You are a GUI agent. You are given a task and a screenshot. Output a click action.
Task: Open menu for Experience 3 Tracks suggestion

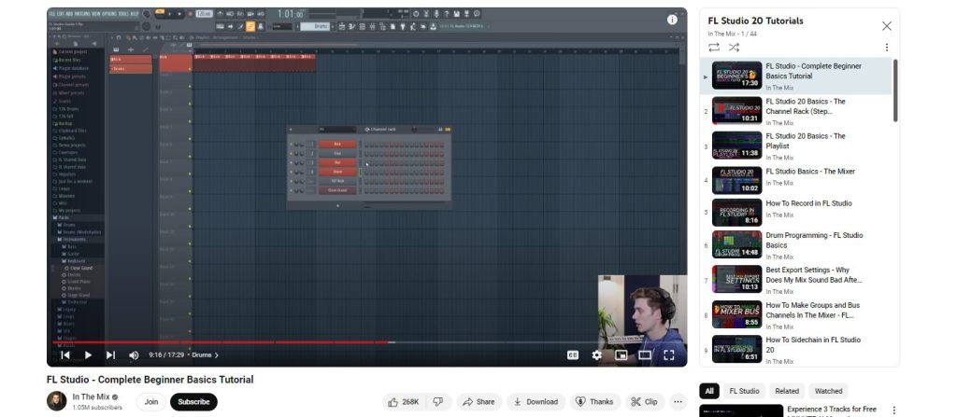point(893,410)
